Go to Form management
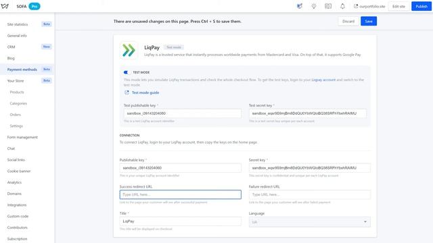The width and height of the screenshot is (433, 243). click(22, 137)
